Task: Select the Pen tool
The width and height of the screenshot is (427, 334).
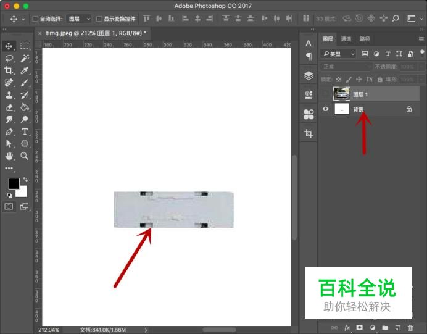Action: click(9, 132)
